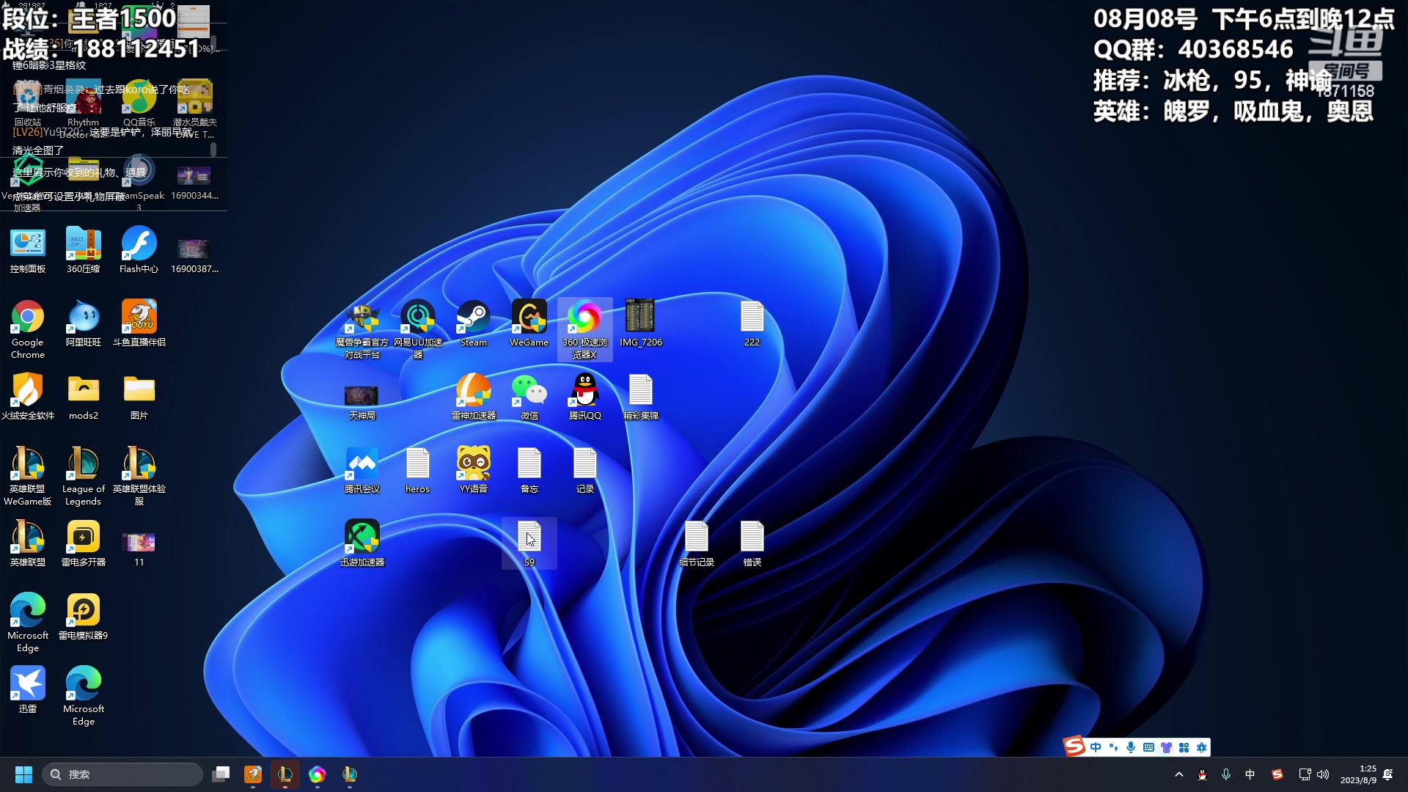1408x792 pixels.
Task: Select the 错误 text file
Action: click(752, 543)
